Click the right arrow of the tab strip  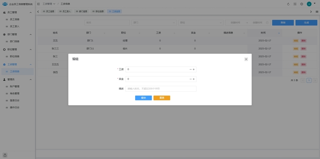(311, 12)
